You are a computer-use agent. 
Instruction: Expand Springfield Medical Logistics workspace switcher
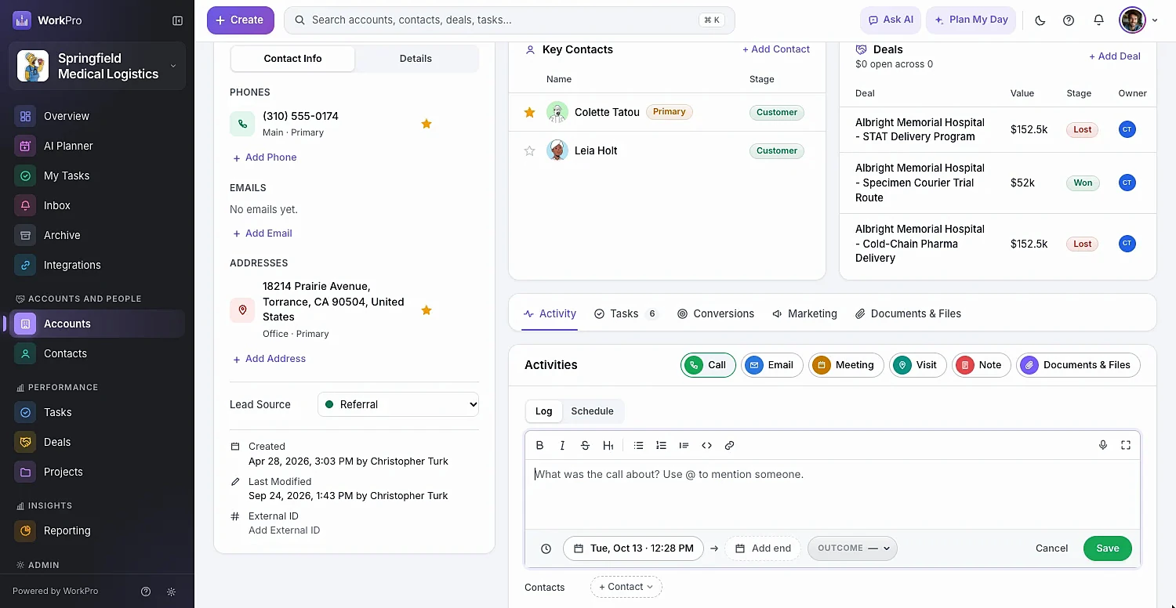[97, 66]
